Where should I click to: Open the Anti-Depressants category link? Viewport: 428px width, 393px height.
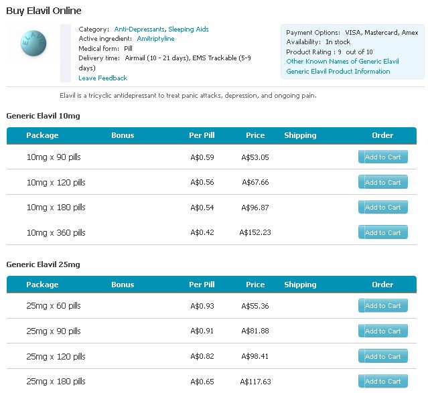(139, 29)
